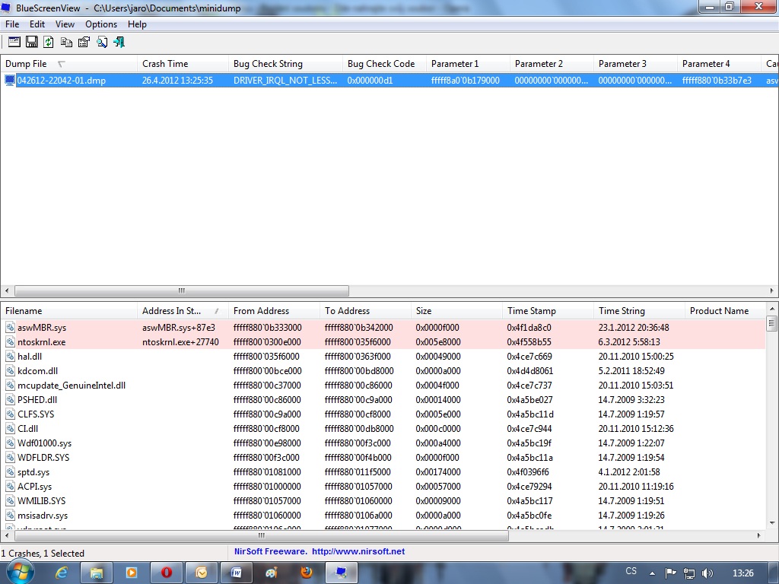This screenshot has height=584, width=779.
Task: Click the file icon next to aswMBR.sys
Action: [x=10, y=327]
